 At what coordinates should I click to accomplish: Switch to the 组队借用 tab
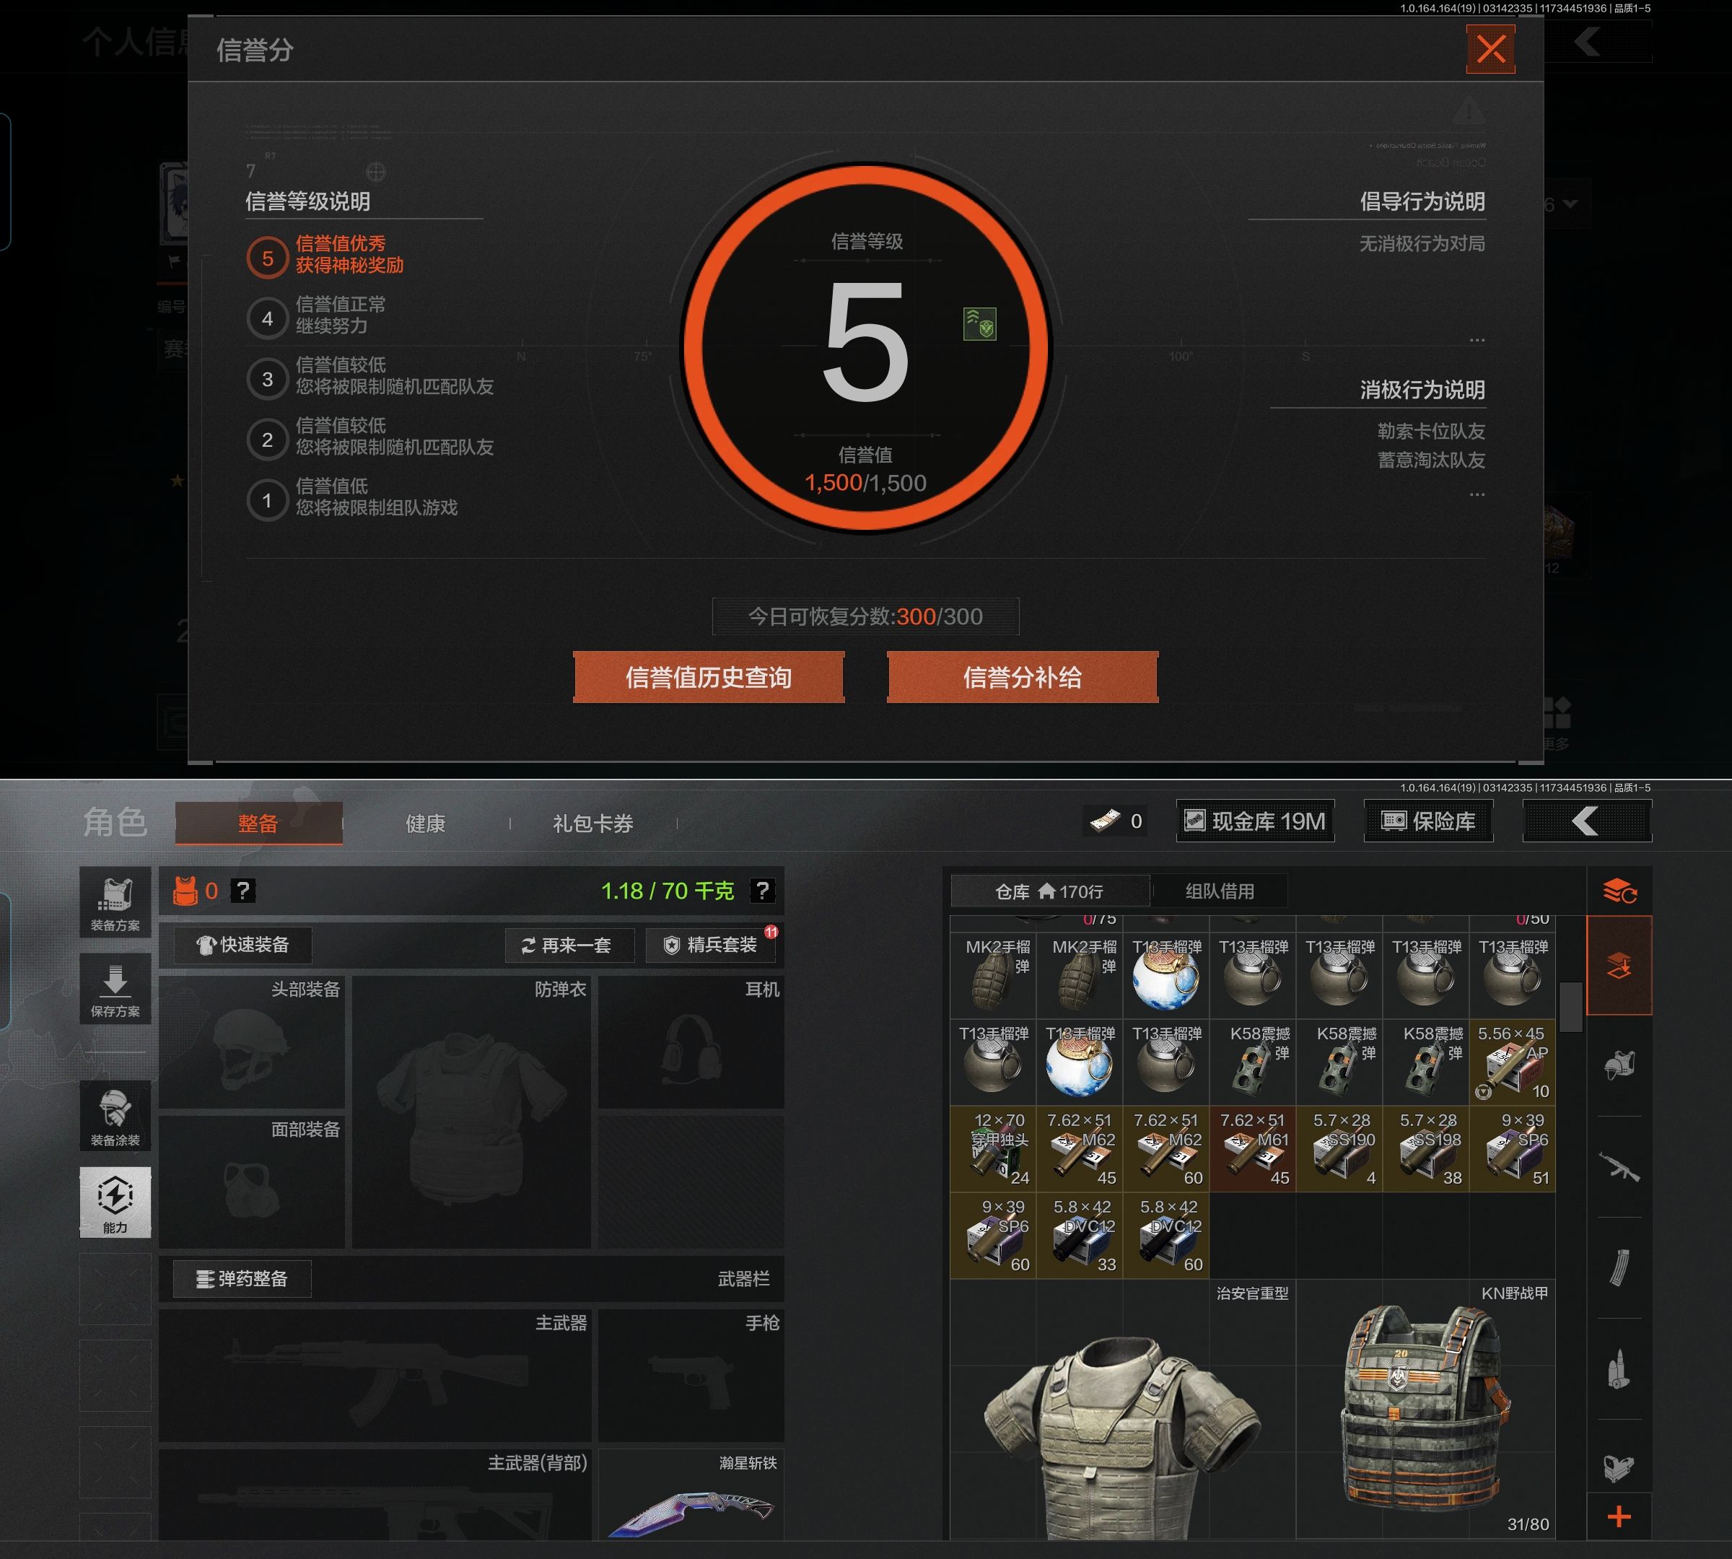coord(1219,891)
